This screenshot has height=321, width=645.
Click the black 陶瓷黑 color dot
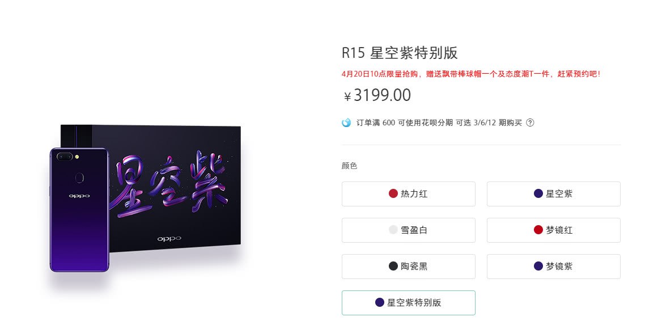pyautogui.click(x=393, y=267)
